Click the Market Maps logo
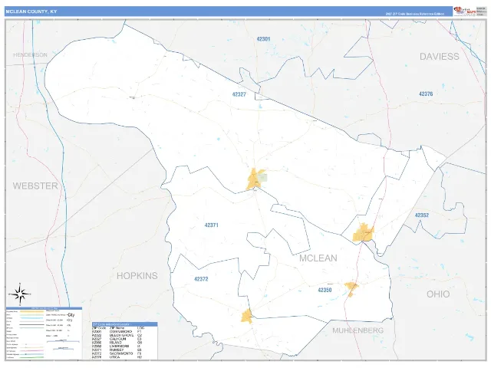The image size is (491, 368). 464,11
